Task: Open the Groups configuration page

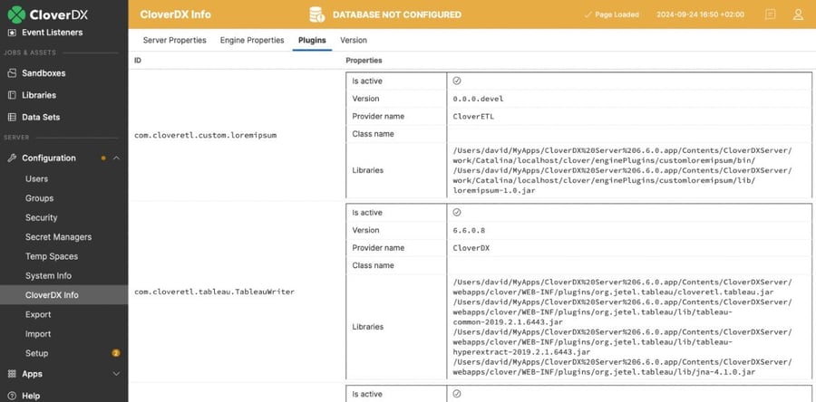Action: pyautogui.click(x=39, y=198)
